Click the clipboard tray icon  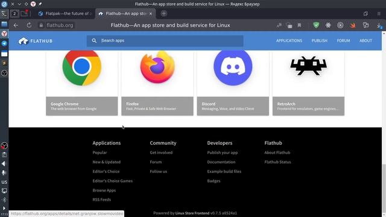pos(4,155)
